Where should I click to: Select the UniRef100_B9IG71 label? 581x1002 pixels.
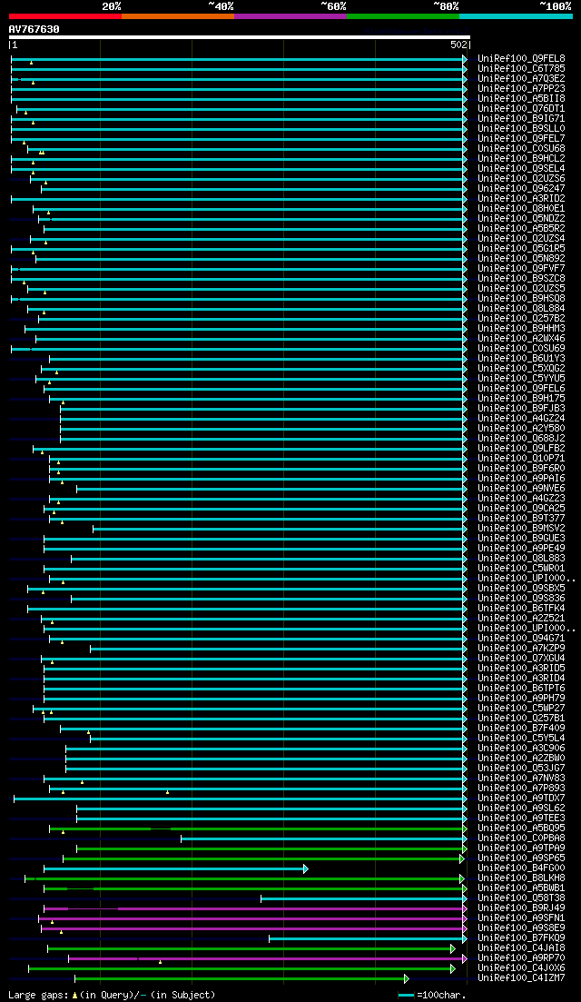[x=521, y=119]
